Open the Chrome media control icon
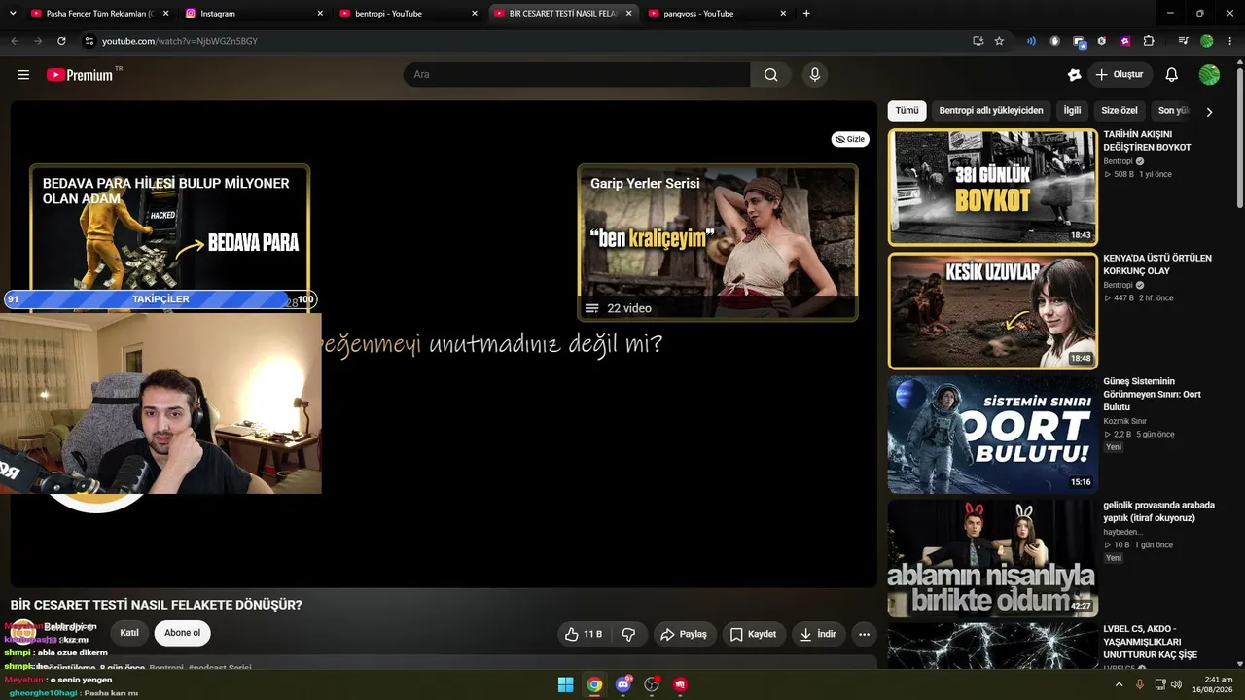This screenshot has height=700, width=1245. click(x=1183, y=41)
